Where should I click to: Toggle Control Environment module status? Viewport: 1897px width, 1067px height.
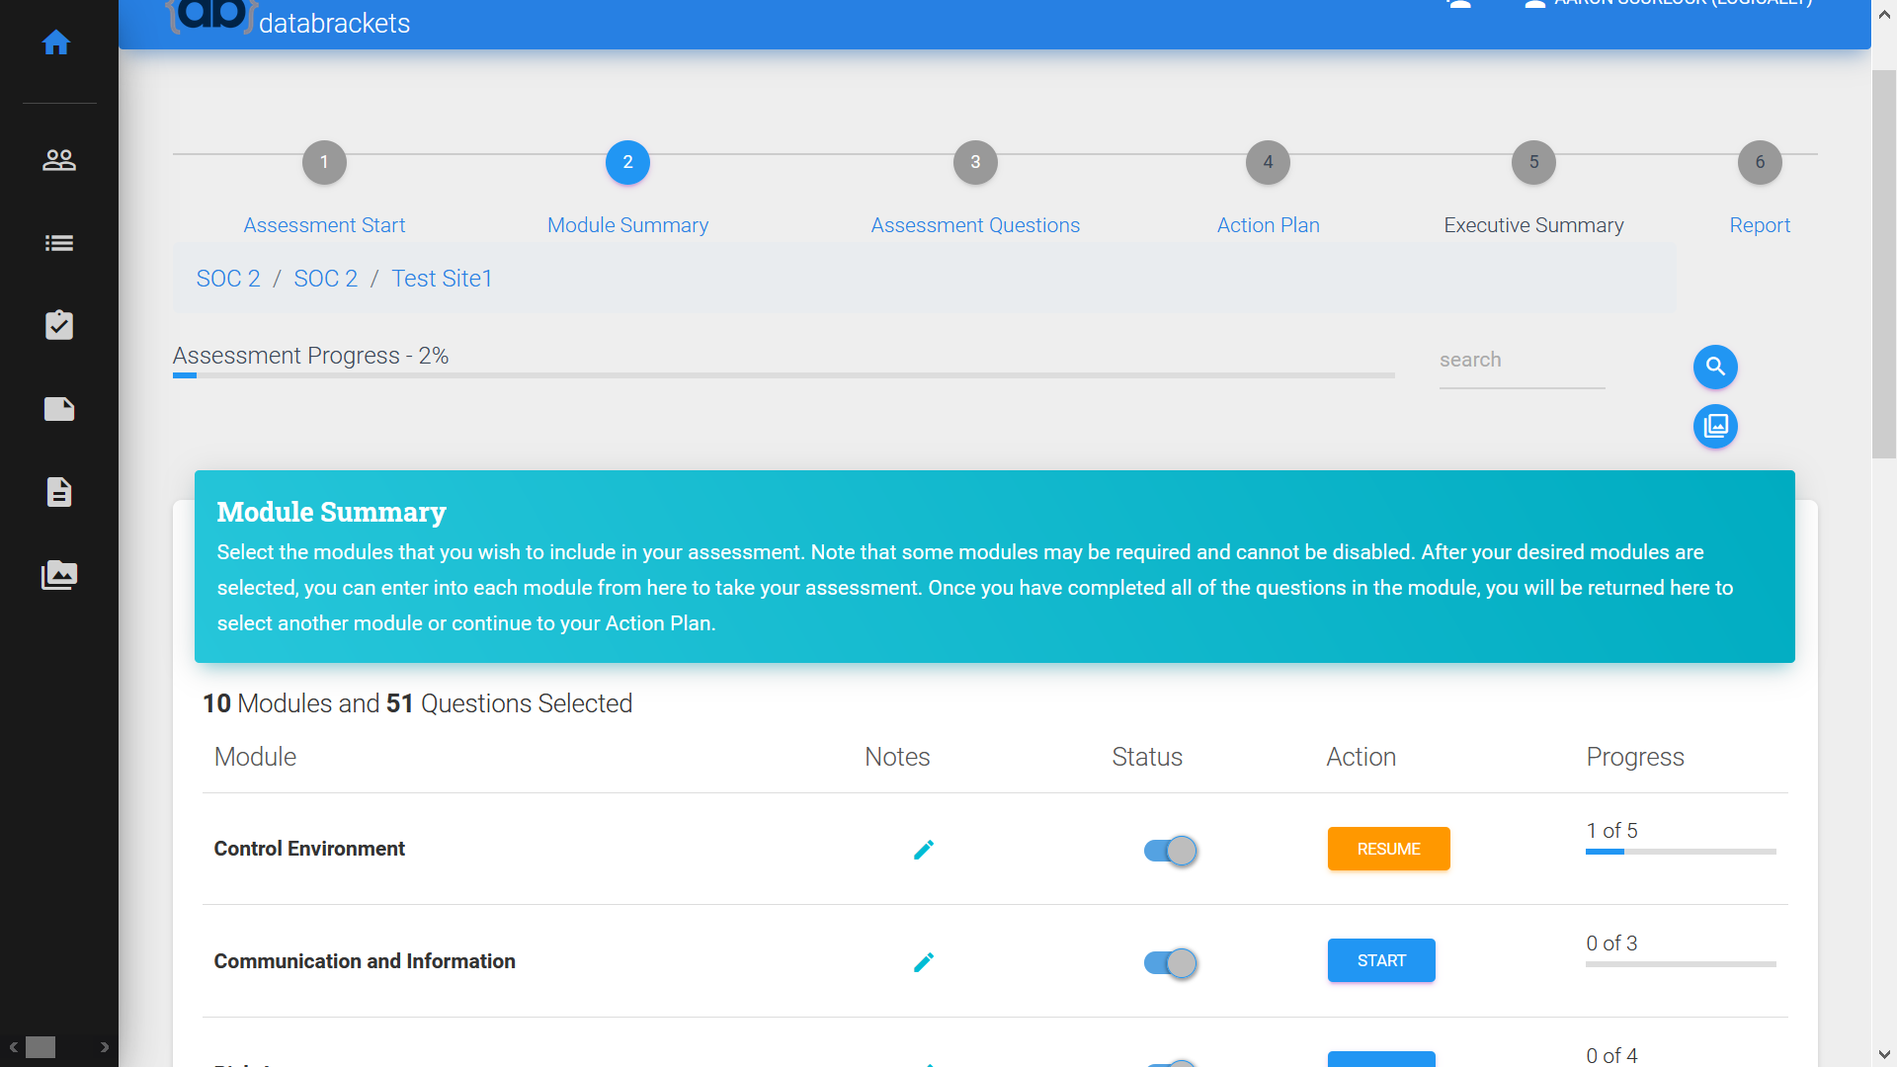click(x=1170, y=851)
